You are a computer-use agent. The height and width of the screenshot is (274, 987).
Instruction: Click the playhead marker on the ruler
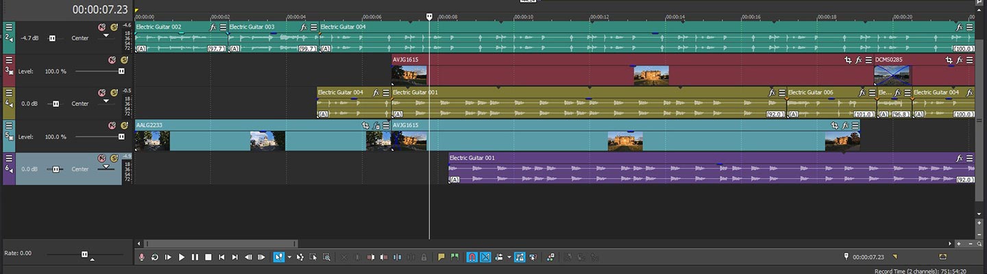[429, 16]
